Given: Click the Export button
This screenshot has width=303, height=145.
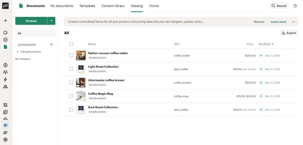Looking at the screenshot, I should (x=289, y=33).
